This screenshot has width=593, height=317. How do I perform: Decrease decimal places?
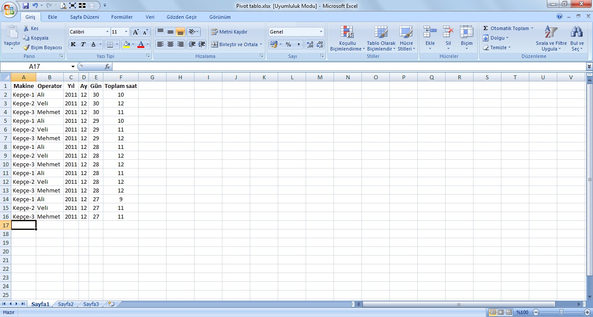[320, 44]
